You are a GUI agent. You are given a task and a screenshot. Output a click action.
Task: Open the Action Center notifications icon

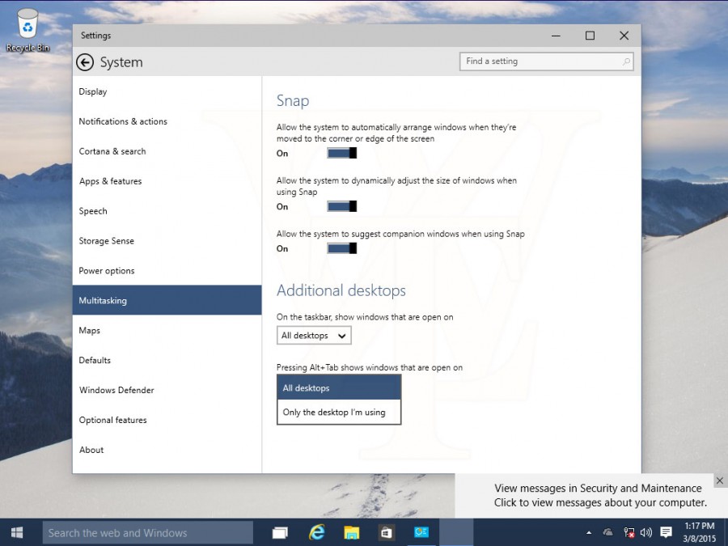tap(667, 532)
